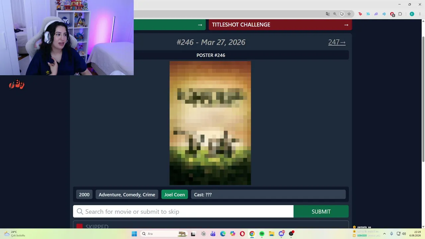The width and height of the screenshot is (425, 239).
Task: Open Chrome's three-dot menu
Action: click(x=420, y=14)
